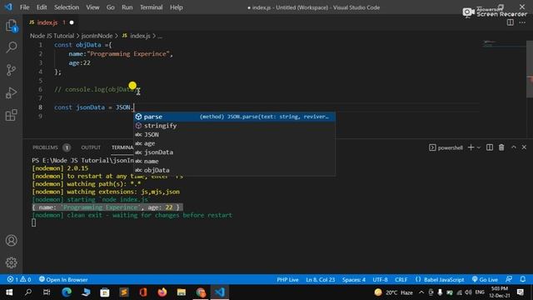Image resolution: width=533 pixels, height=300 pixels.
Task: Maximize panel with the up chevron
Action: pyautogui.click(x=514, y=147)
